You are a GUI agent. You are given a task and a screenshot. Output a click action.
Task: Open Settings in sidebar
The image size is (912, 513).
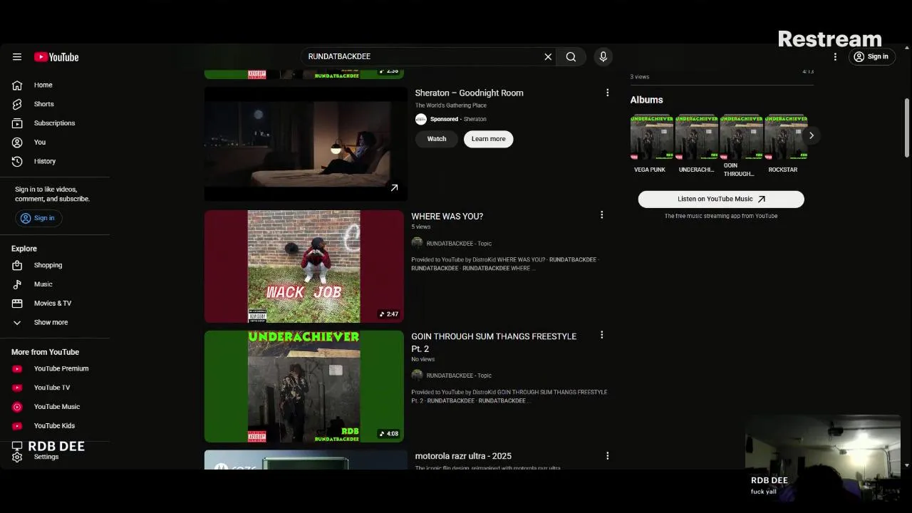pyautogui.click(x=46, y=457)
